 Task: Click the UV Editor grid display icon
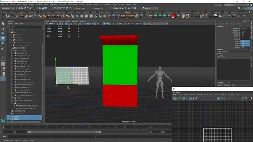click(x=191, y=99)
